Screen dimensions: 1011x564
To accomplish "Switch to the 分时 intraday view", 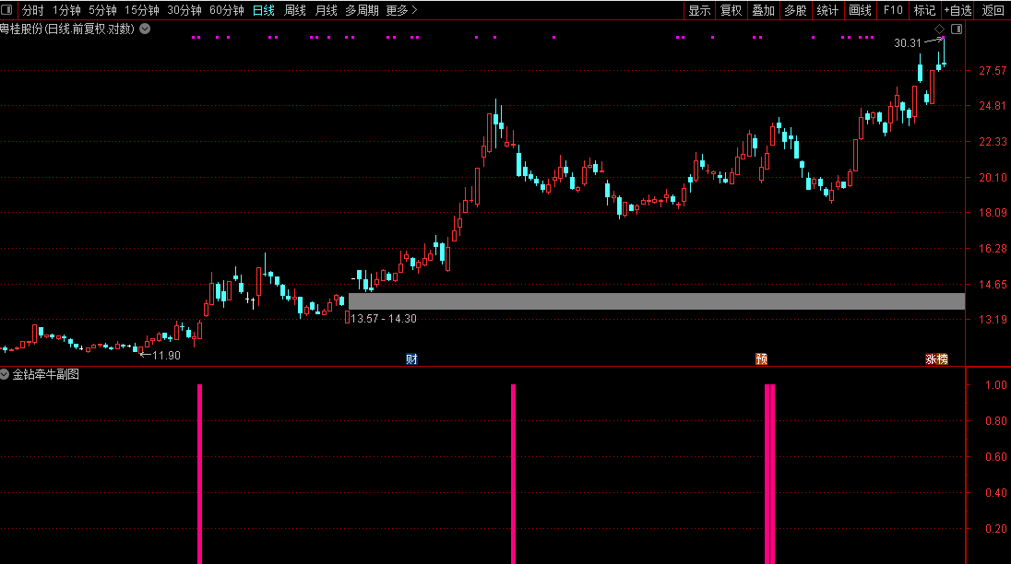I will tap(32, 10).
